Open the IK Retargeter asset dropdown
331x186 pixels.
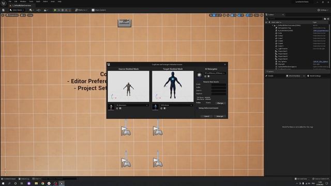[x=215, y=73]
